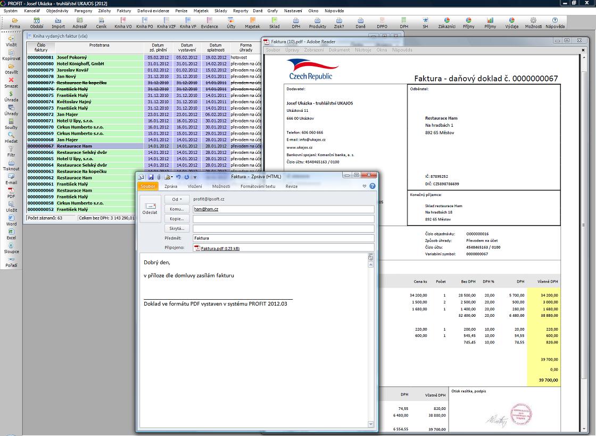
Task: Open the Faktury menu
Action: click(124, 11)
